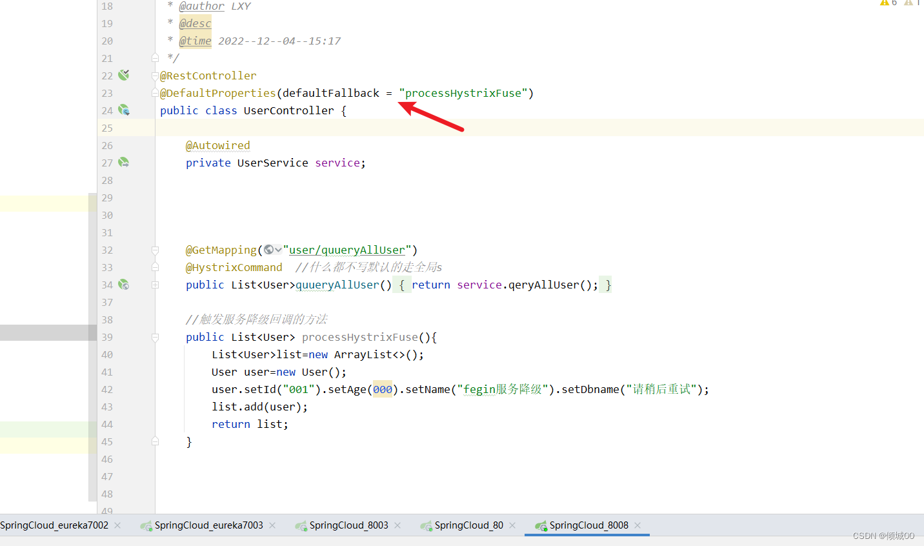The width and height of the screenshot is (924, 546).
Task: Click the "return list;" statement on line 44
Action: pyautogui.click(x=250, y=424)
